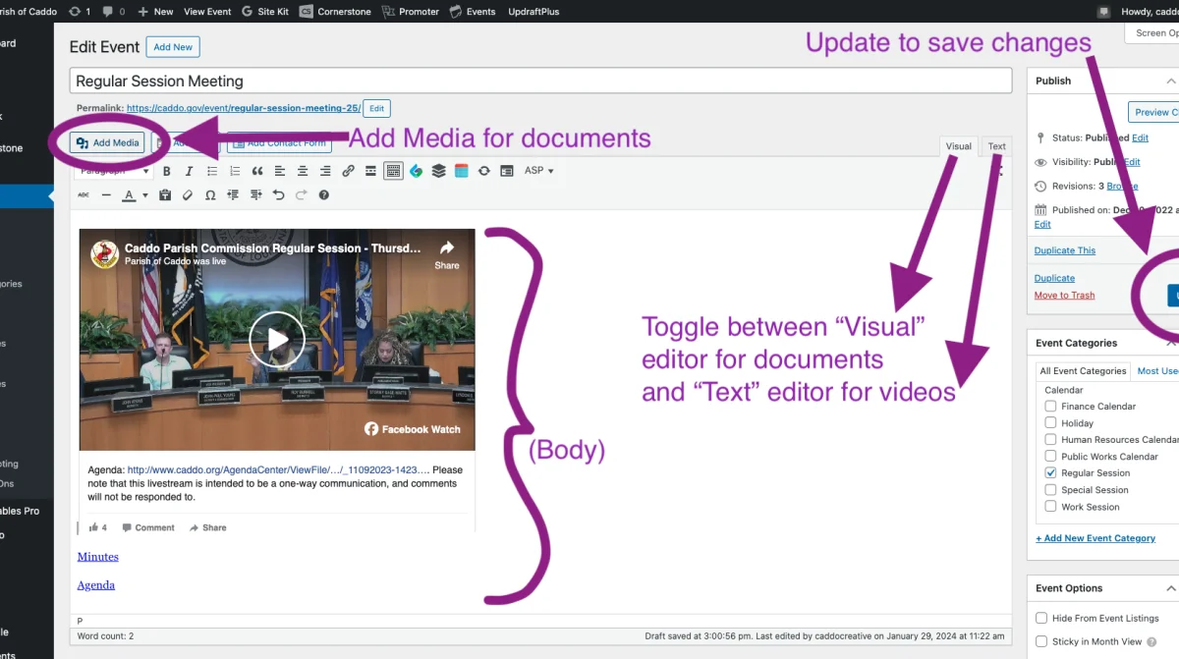
Task: Click the insert link icon
Action: (x=348, y=171)
